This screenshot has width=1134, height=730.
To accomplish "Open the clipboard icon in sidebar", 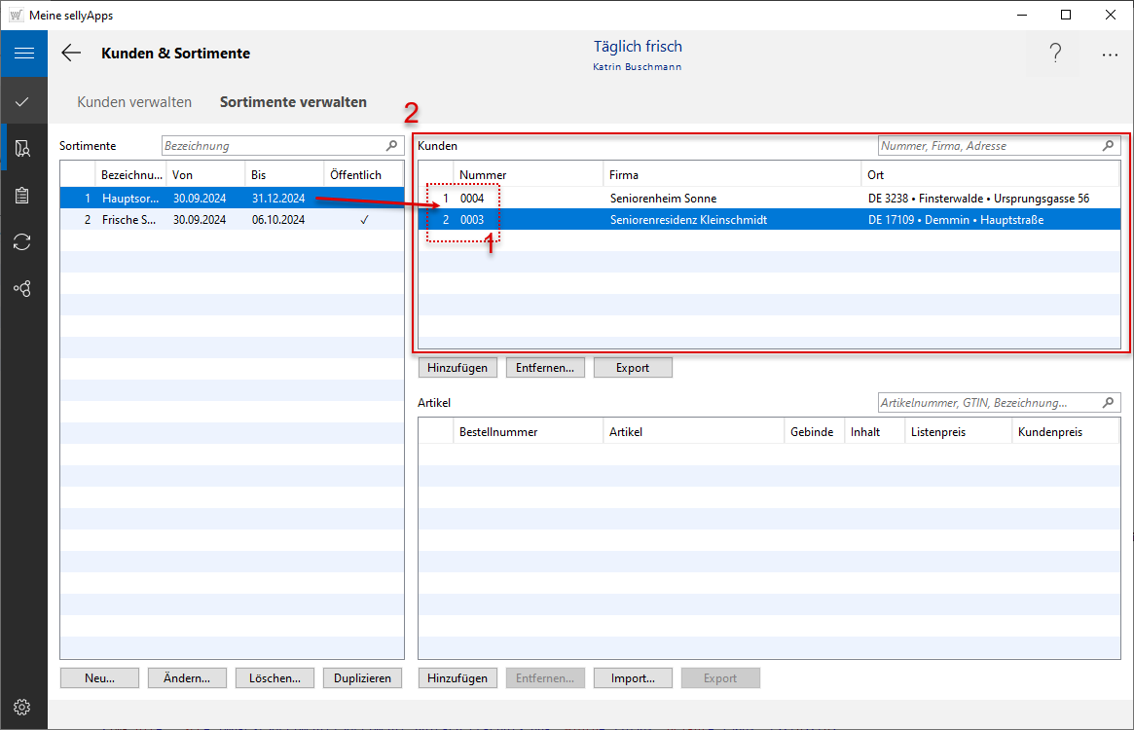I will click(23, 196).
